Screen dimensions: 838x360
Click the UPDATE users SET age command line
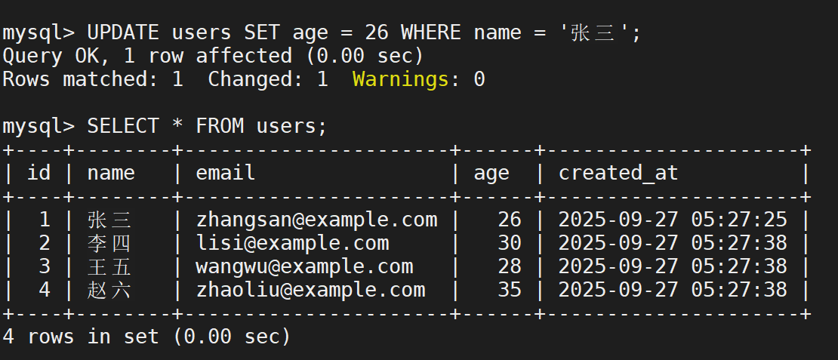coord(321,33)
